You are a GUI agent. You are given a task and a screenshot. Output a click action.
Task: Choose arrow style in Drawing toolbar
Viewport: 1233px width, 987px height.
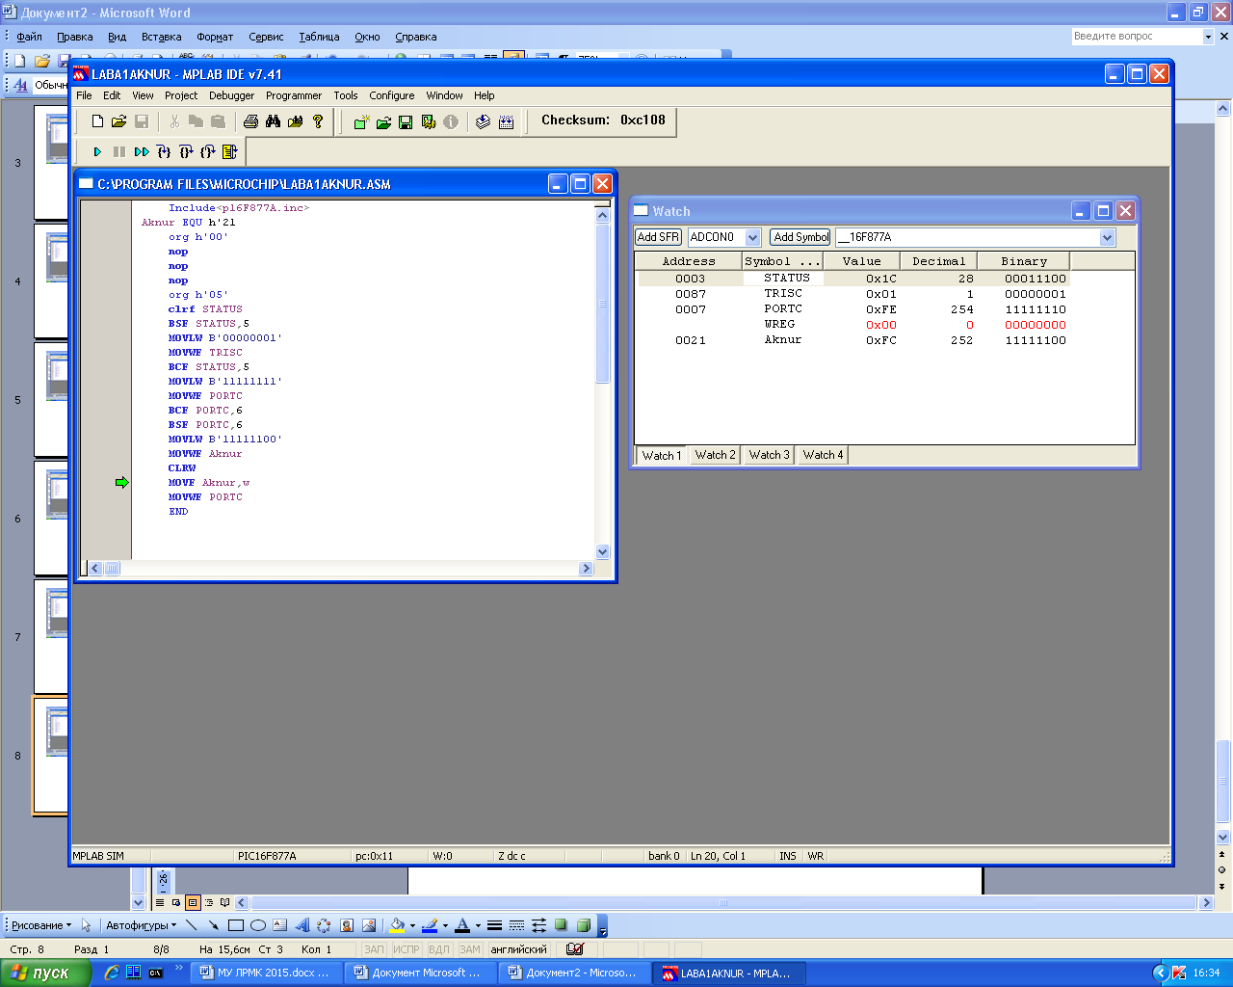pyautogui.click(x=538, y=925)
